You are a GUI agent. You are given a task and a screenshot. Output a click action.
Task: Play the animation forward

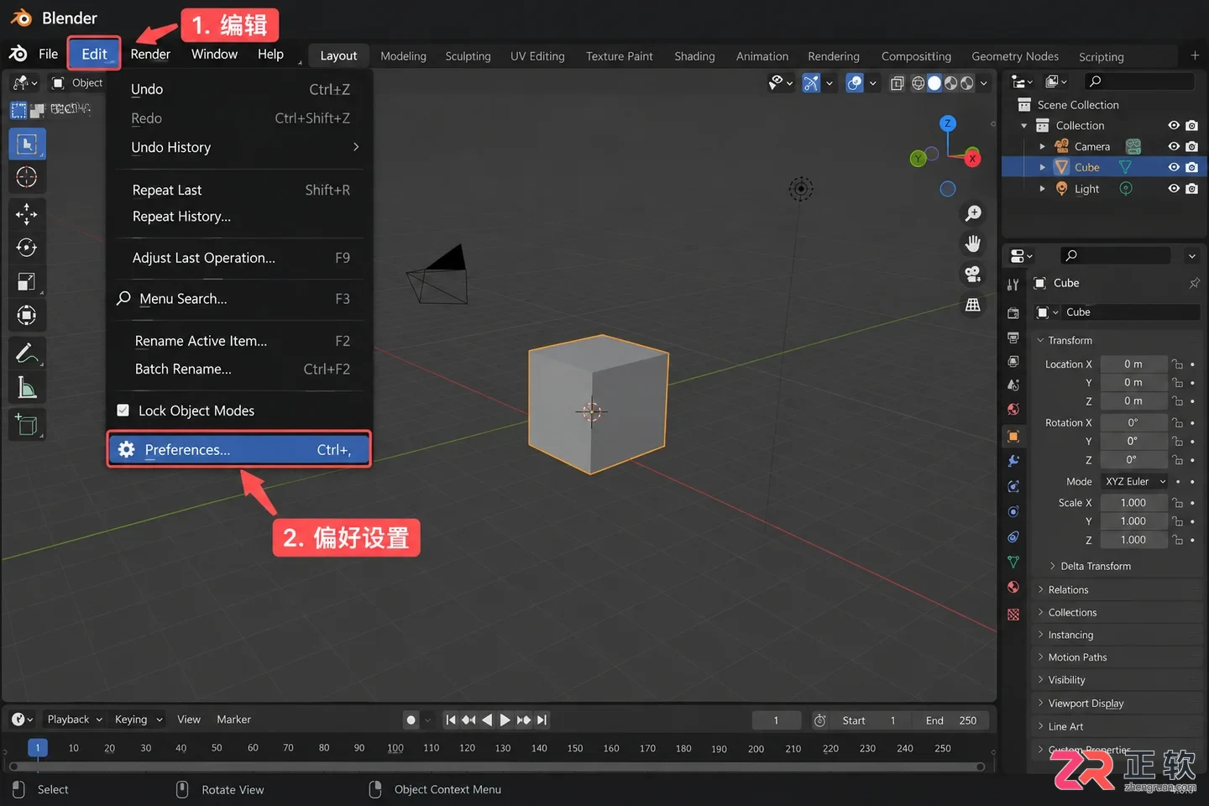pos(505,720)
